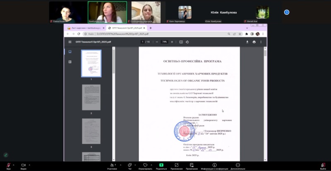The width and height of the screenshot is (331, 171).
Task: Download the PDF file
Action: pyautogui.click(x=247, y=42)
